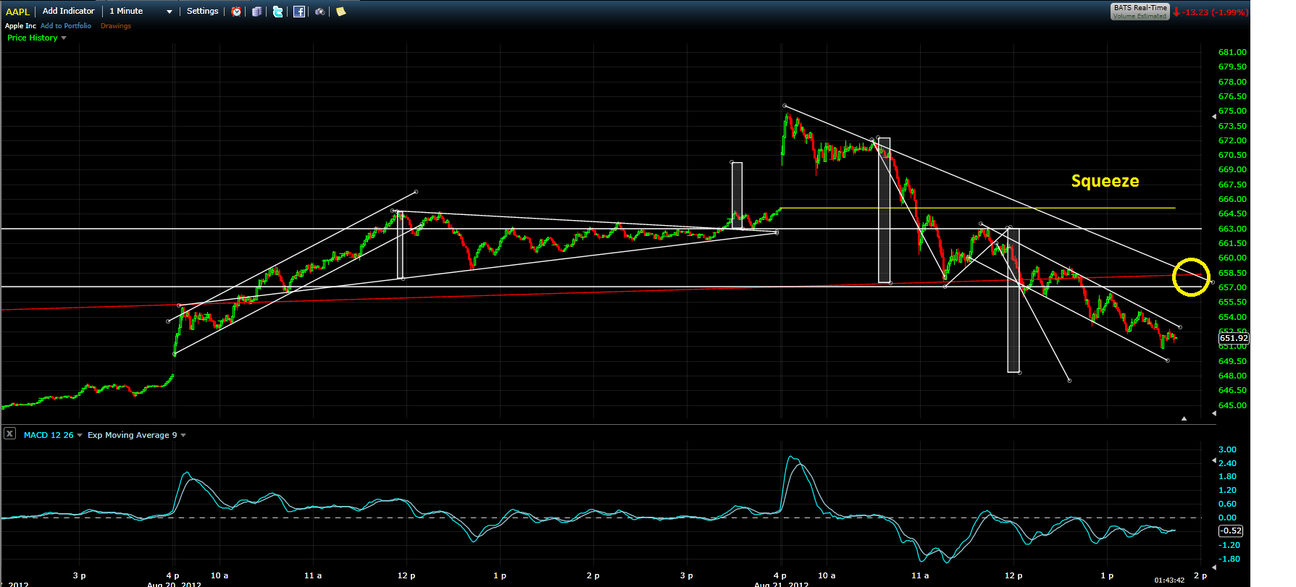Image resolution: width=1296 pixels, height=587 pixels.
Task: Take a chart snapshot with camera icon
Action: coord(319,12)
